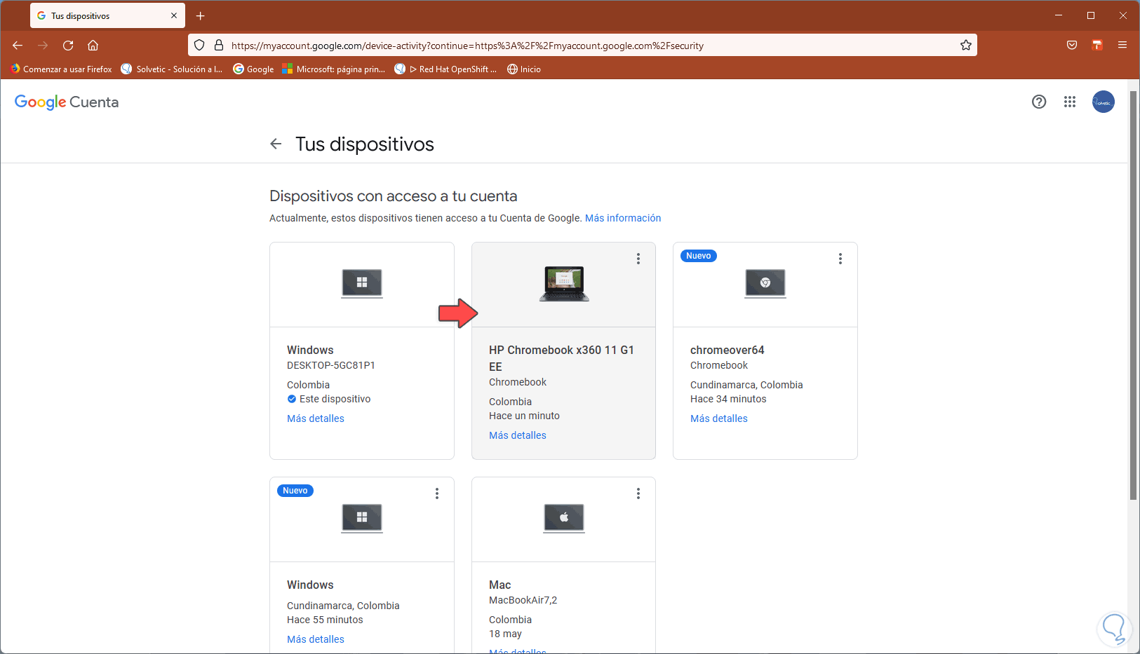
Task: Click the Nuevo badge on chromeover64 card
Action: point(699,256)
